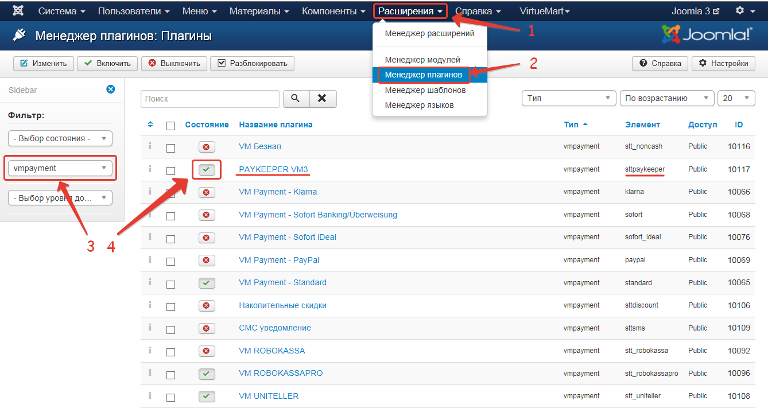Screen dimensions: 768x408
Task: Click the Joomla logo icon in top menu
Action: (18, 11)
